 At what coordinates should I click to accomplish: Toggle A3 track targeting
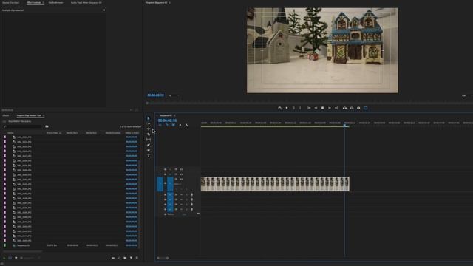[171, 205]
